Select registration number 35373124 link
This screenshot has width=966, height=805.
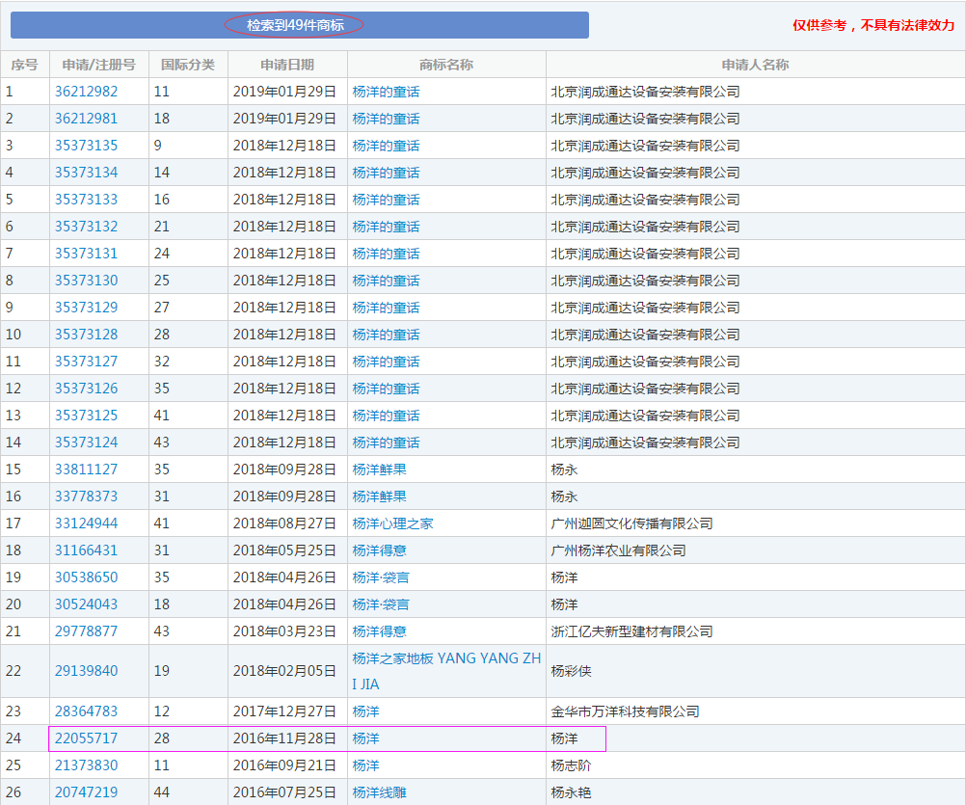[x=86, y=443]
